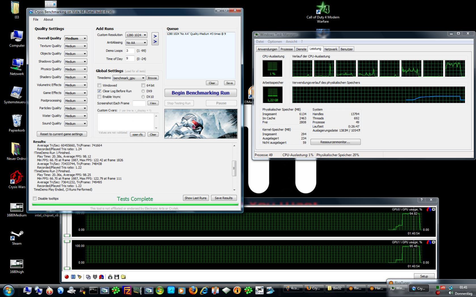This screenshot has height=297, width=476.
Task: Click the yellow folder icon in hardware monitor toolbar
Action: 123,277
